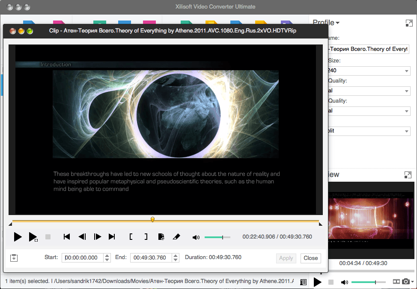417x289 pixels.
Task: Add a new clip segment
Action: coord(161,237)
